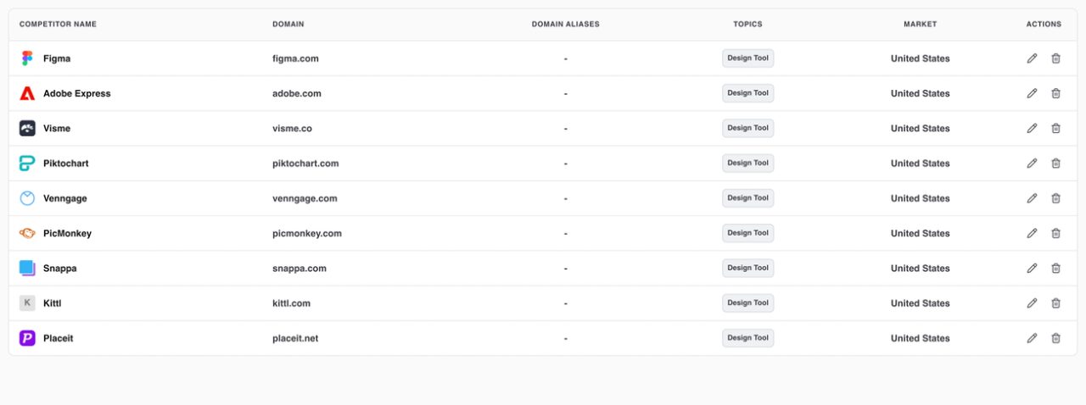The width and height of the screenshot is (1086, 405).
Task: Click the edit pencil for Placeit
Action: (x=1032, y=338)
